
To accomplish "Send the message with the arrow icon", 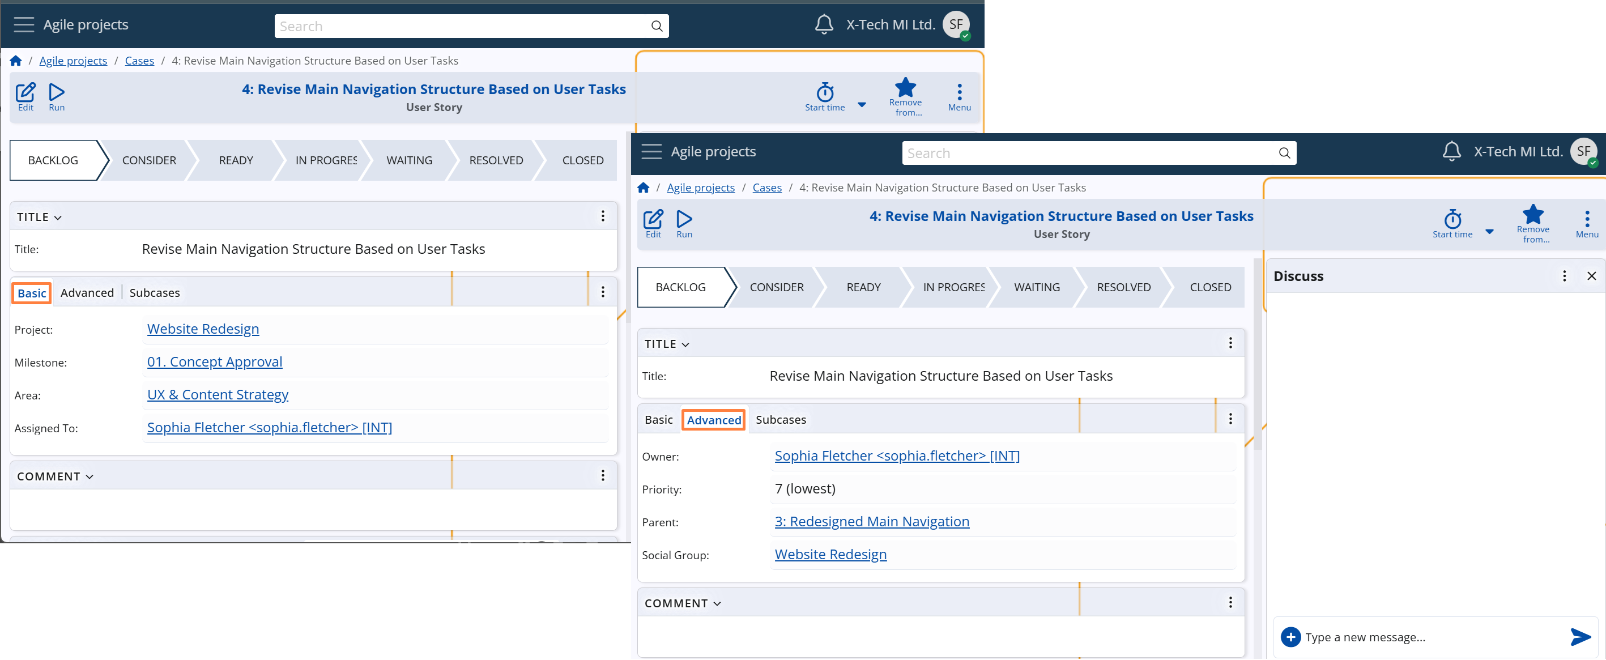I will pyautogui.click(x=1579, y=636).
